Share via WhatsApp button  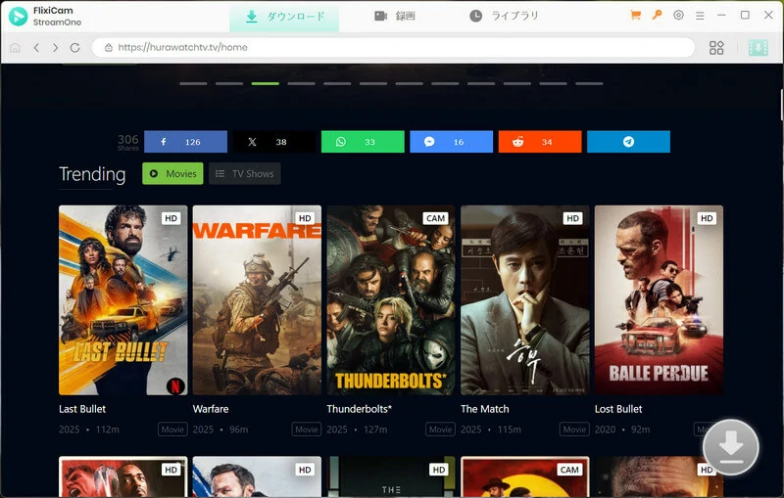363,142
